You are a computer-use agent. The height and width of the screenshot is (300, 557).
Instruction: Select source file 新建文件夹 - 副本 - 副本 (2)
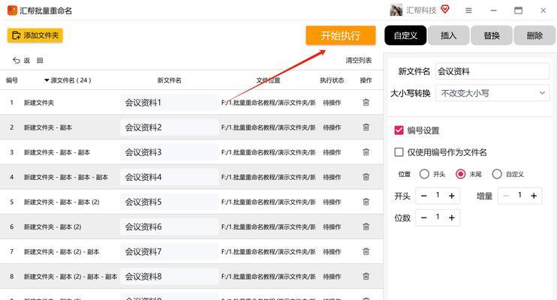point(62,202)
